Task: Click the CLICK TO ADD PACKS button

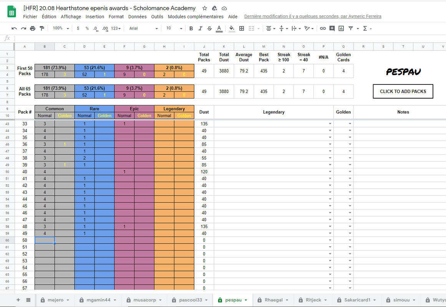Action: [x=403, y=91]
